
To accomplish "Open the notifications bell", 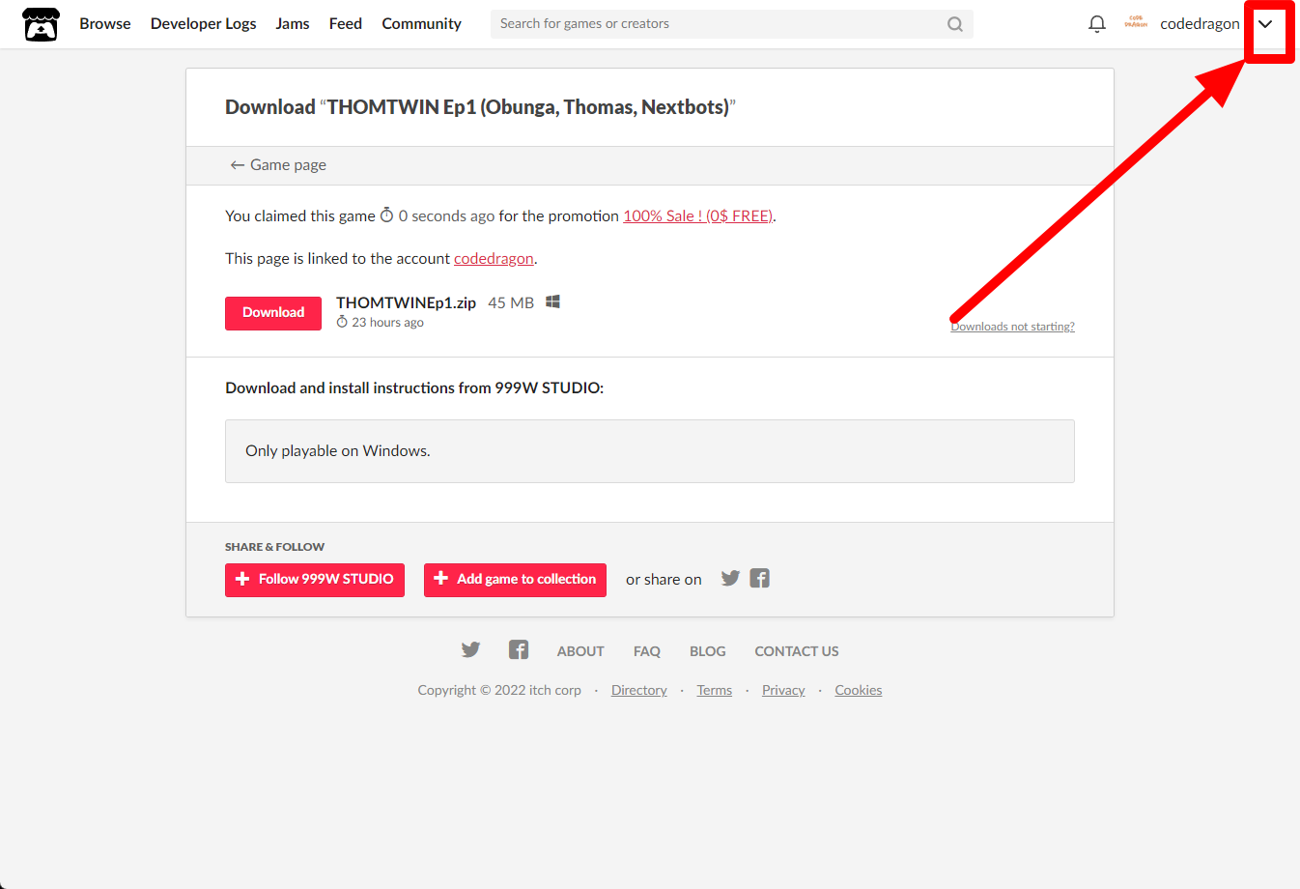I will 1097,24.
